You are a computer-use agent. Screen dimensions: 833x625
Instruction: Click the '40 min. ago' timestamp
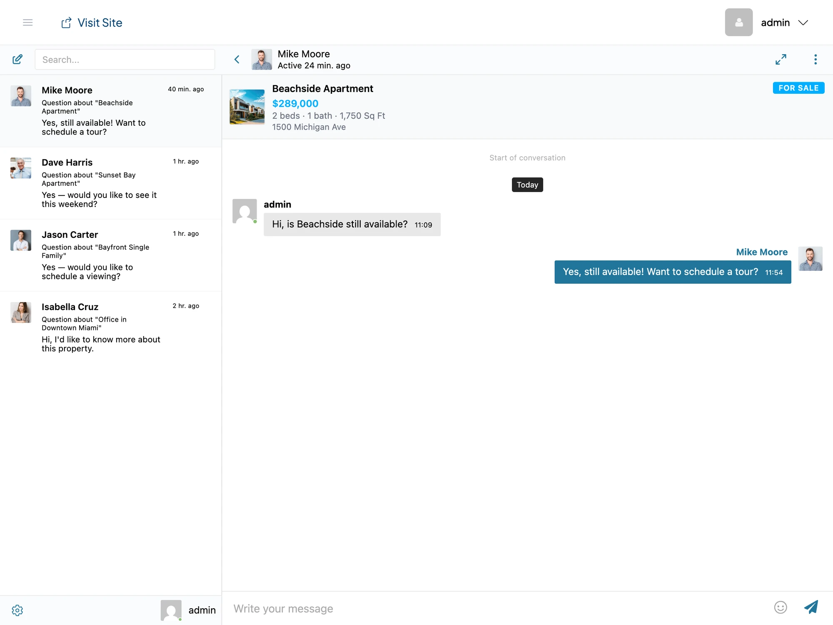tap(186, 89)
